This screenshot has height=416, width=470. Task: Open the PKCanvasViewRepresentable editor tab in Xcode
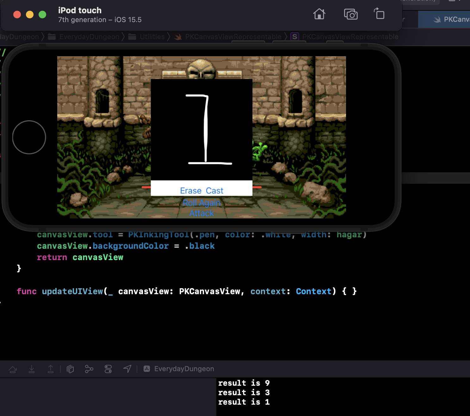point(444,20)
